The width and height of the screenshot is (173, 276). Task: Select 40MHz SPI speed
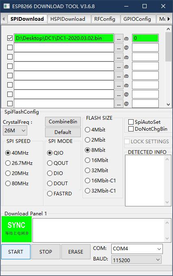point(8,153)
